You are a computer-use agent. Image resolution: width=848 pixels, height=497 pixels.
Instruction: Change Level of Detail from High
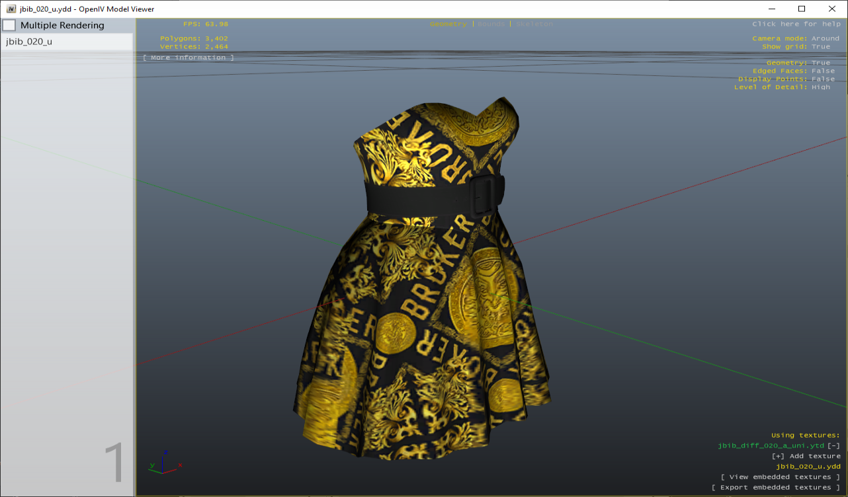coord(822,87)
